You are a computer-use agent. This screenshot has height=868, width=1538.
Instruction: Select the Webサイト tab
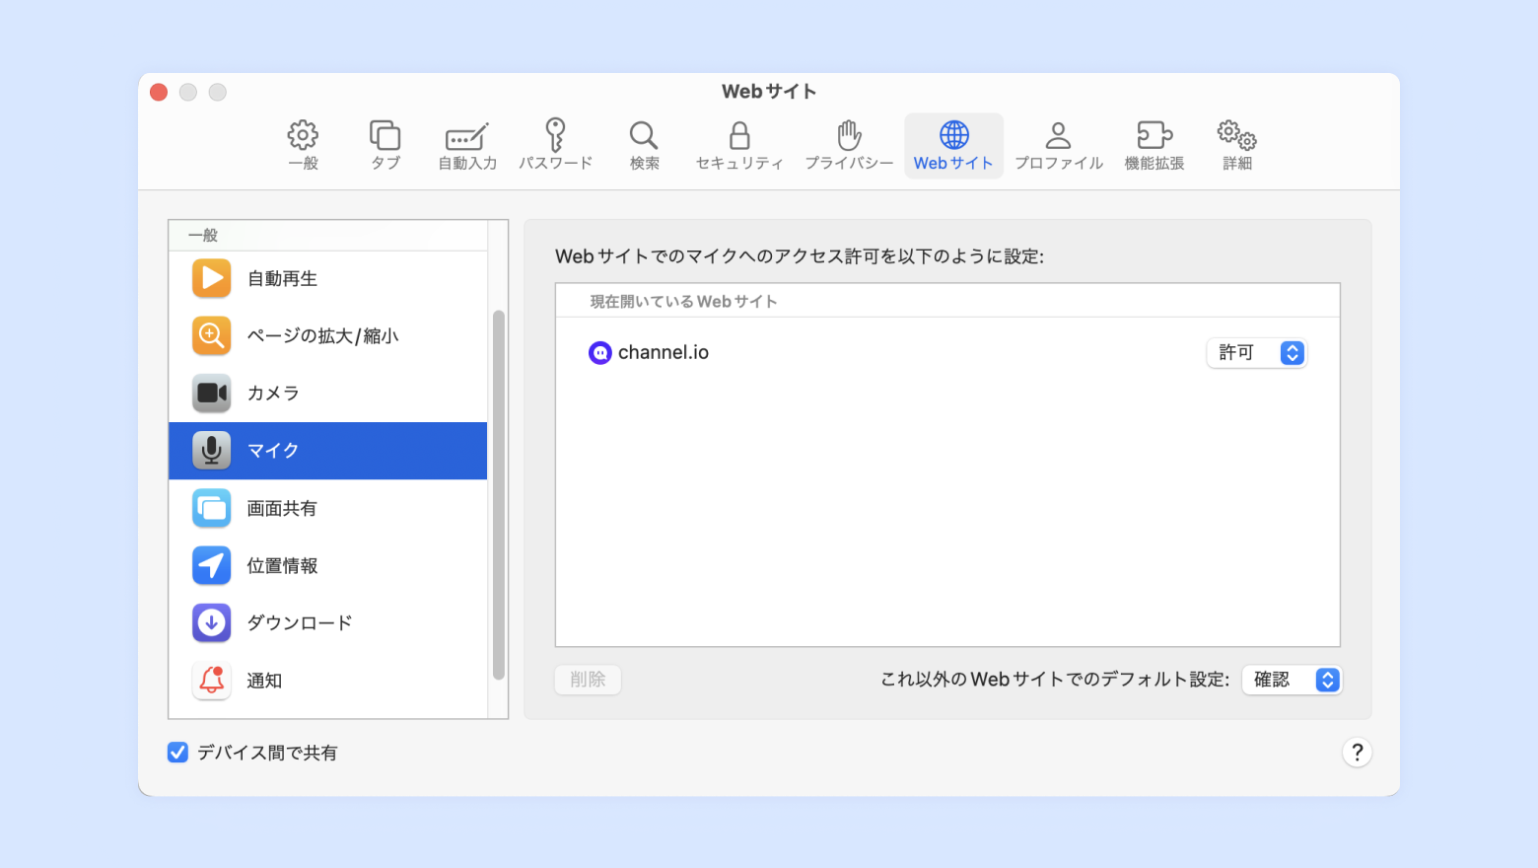pyautogui.click(x=953, y=145)
